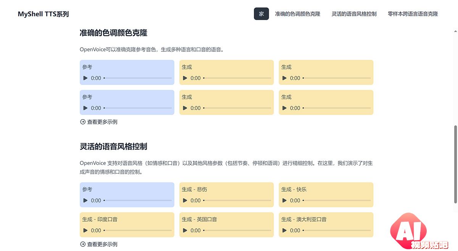Click the 生成 - 澳大利亚口音 progress slider
Image resolution: width=458 pixels, height=251 pixels.
click(x=337, y=230)
